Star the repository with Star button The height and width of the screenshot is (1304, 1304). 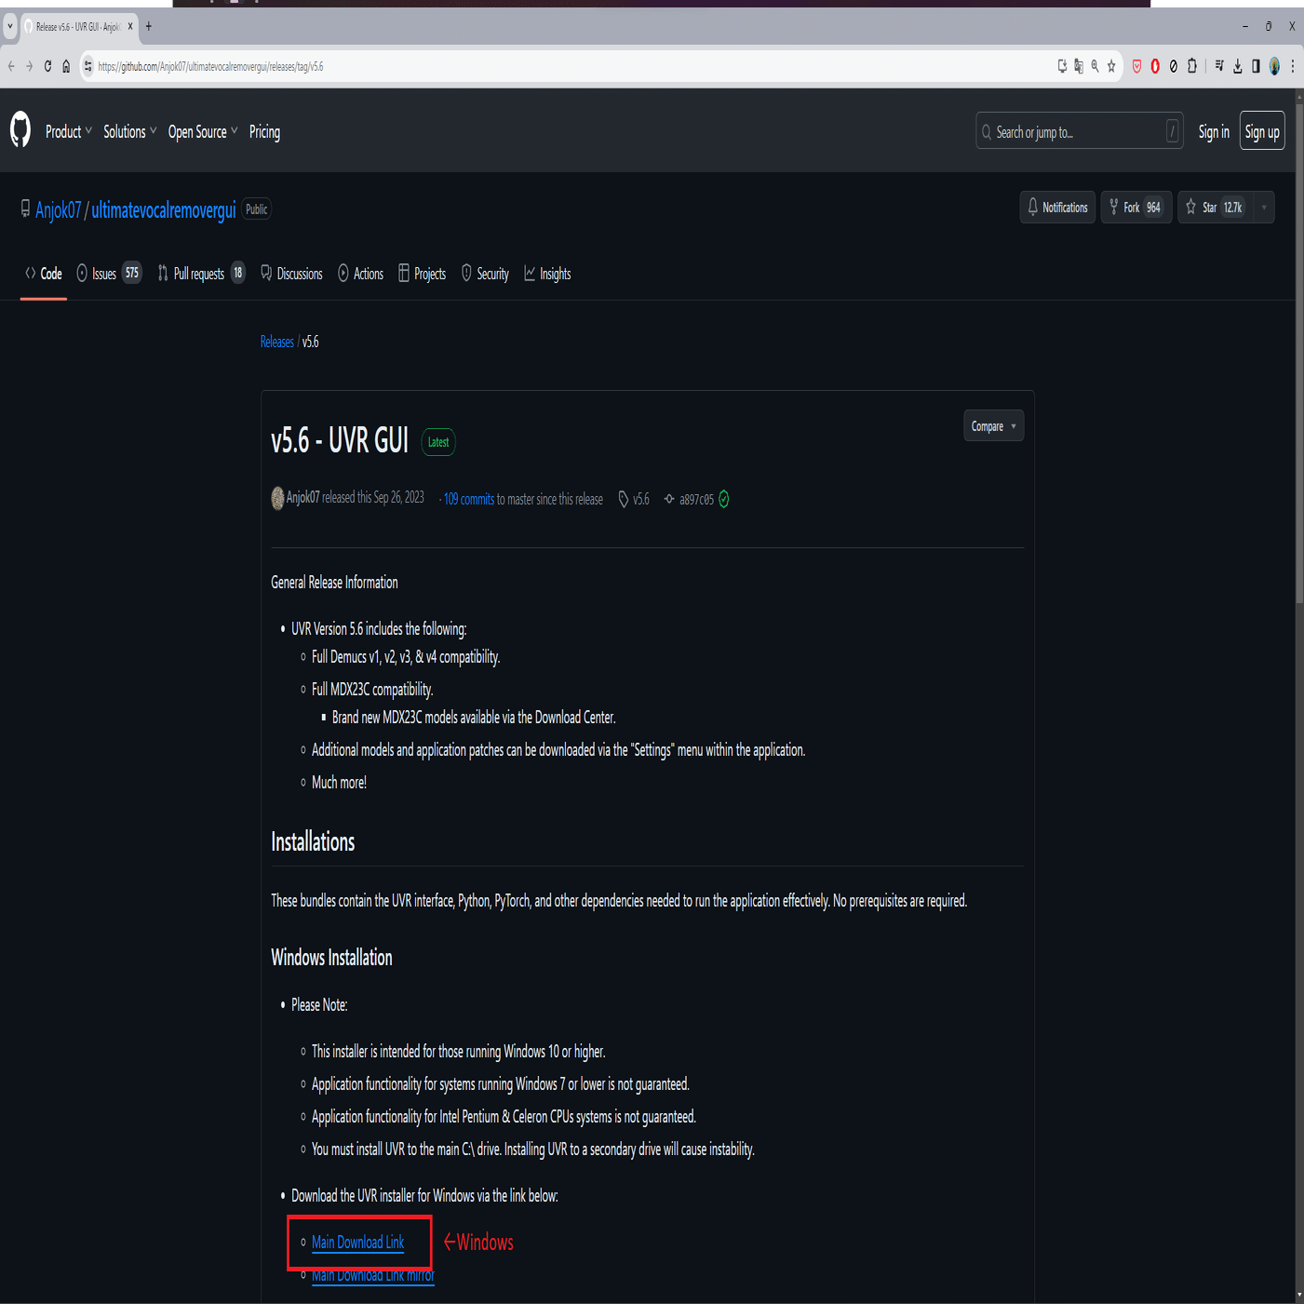1216,208
